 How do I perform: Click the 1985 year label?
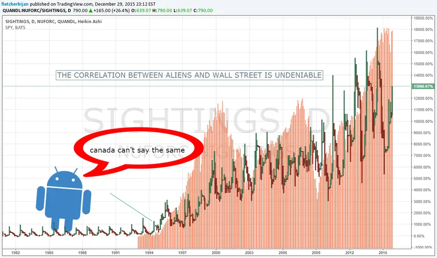click(49, 253)
